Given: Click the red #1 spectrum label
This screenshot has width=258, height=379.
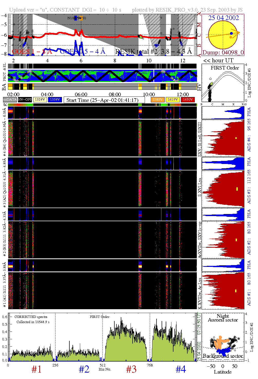Looking at the screenshot, I should coord(36,370).
